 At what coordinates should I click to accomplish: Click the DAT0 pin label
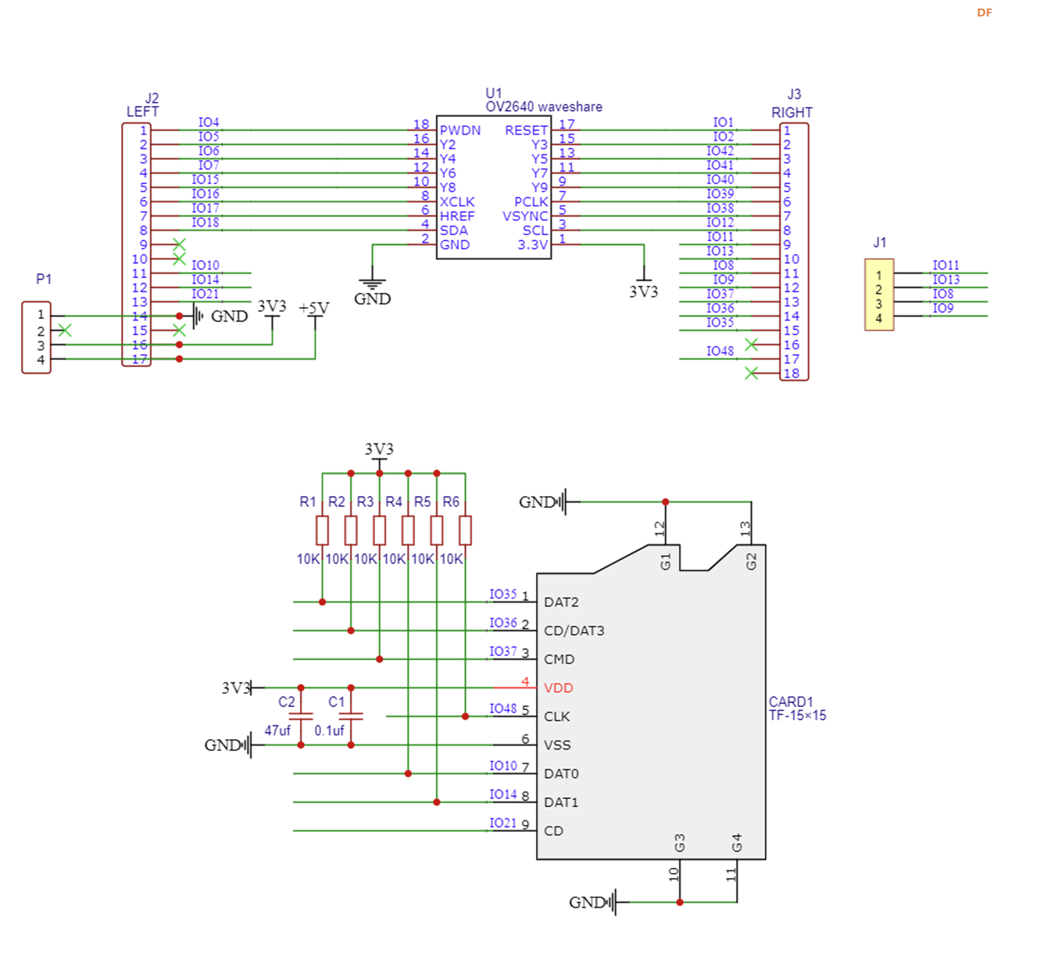coord(561,774)
